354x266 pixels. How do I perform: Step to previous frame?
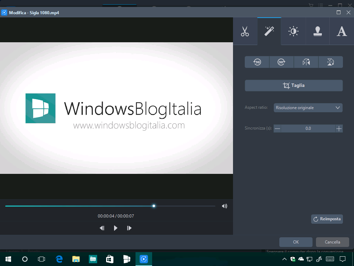[102, 228]
